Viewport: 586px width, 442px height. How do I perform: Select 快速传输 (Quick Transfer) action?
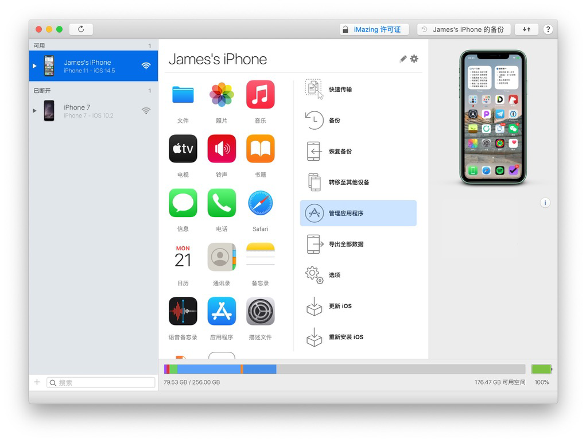[358, 90]
